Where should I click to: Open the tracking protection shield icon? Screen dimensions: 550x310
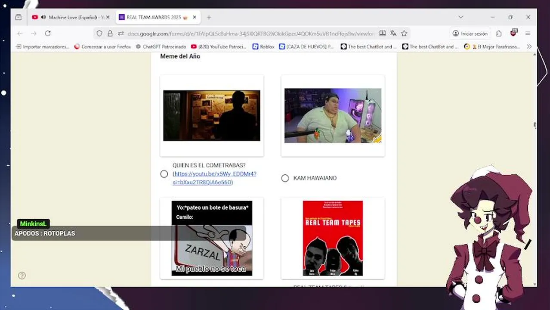coord(99,33)
